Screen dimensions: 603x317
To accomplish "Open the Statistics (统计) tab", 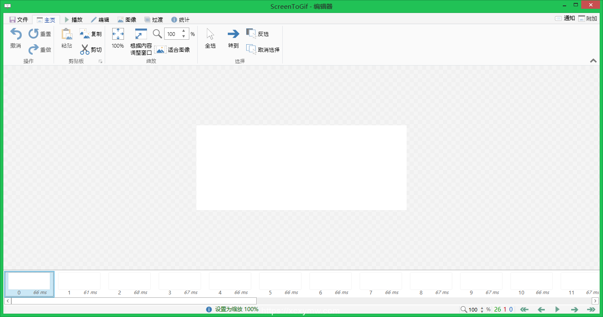I will [180, 19].
